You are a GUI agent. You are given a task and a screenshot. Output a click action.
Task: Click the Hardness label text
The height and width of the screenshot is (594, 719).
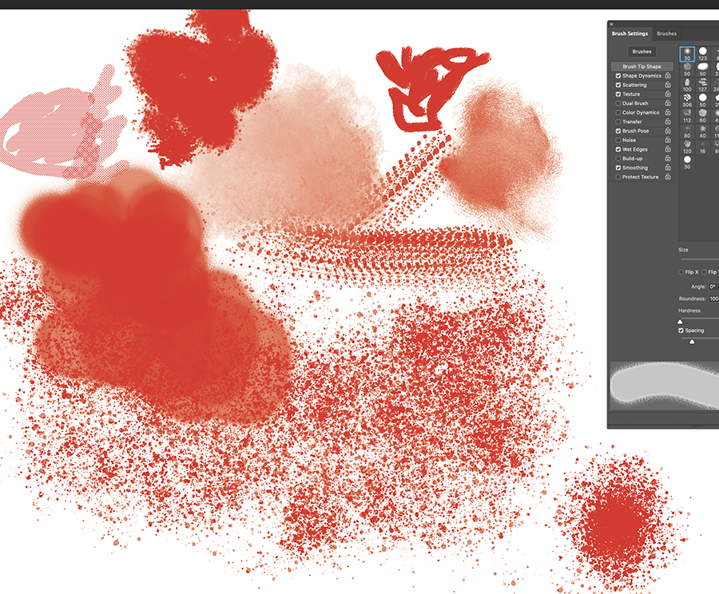coord(689,311)
